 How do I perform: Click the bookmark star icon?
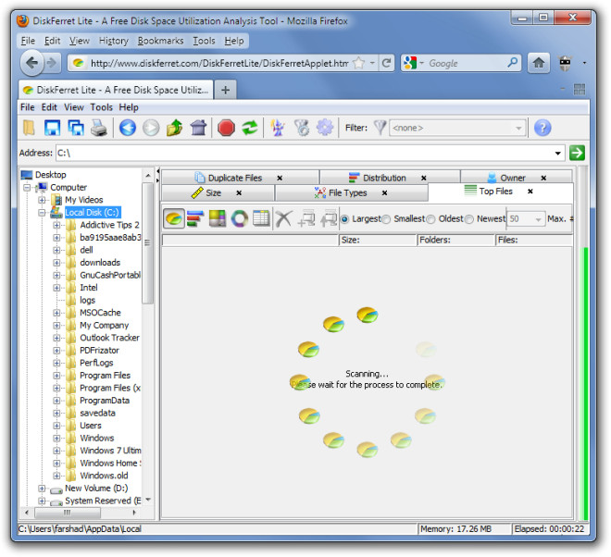point(358,63)
